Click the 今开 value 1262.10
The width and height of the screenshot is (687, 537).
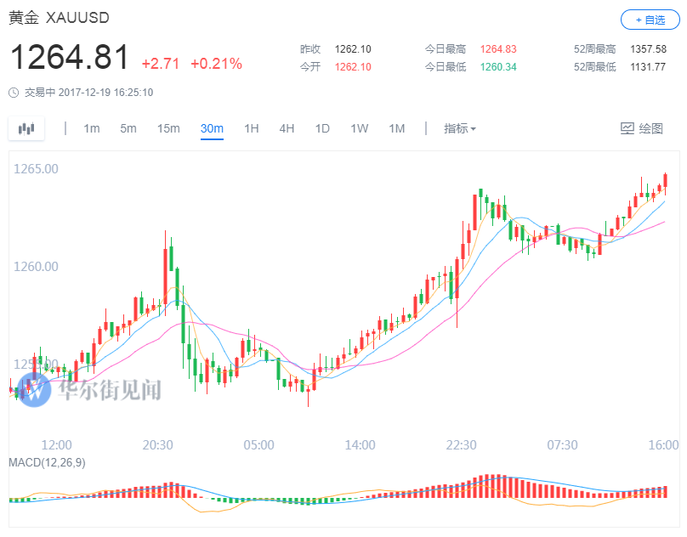[x=353, y=67]
